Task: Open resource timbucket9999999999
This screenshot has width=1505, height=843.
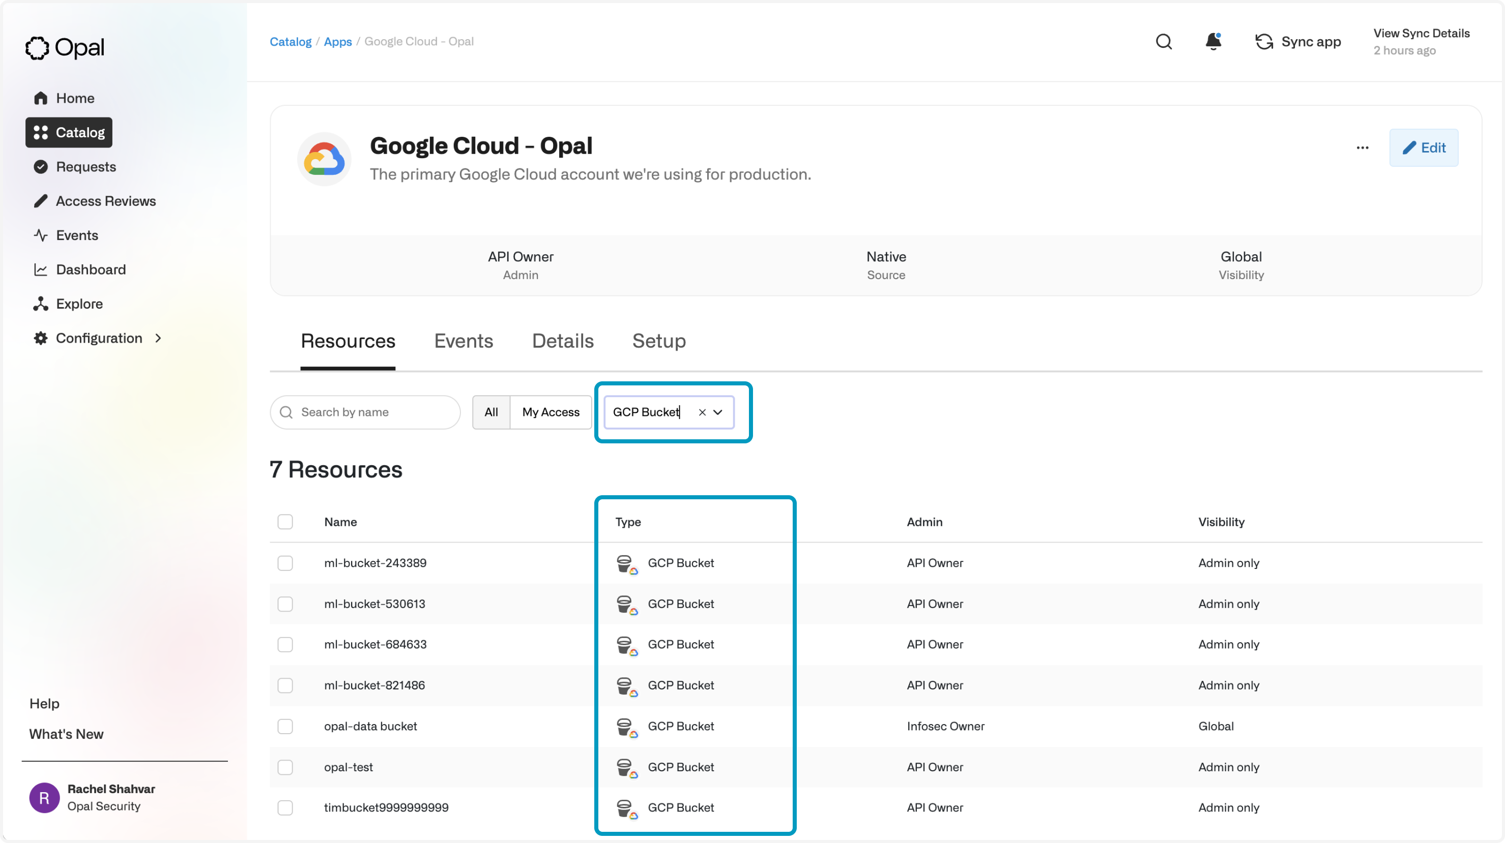Action: click(386, 807)
